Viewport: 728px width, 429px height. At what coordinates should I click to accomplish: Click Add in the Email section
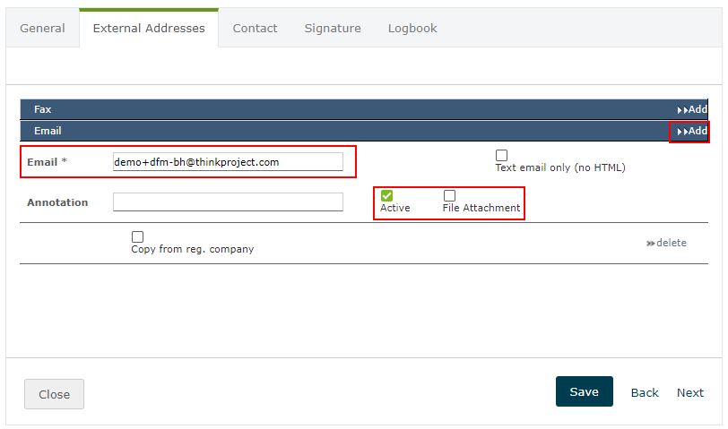(692, 131)
